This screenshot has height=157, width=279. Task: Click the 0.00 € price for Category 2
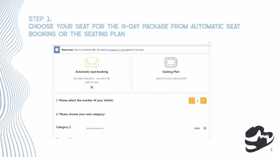coord(197,128)
